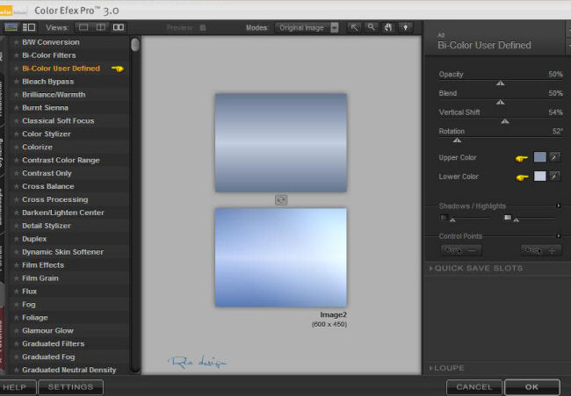
Task: Click add control point button
Action: coord(541,250)
